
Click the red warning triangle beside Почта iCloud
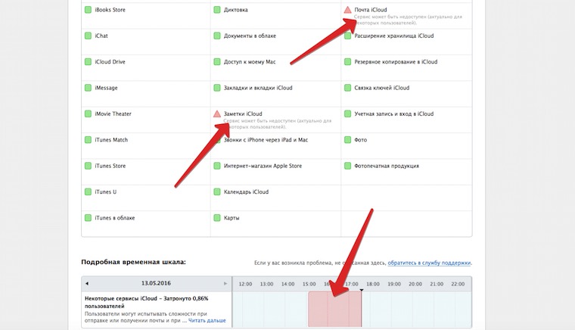347,10
